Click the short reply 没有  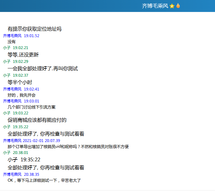point(12,42)
